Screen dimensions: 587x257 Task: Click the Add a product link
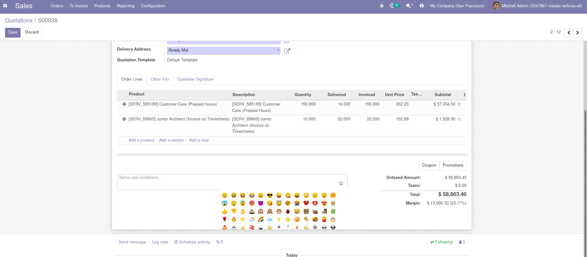[x=141, y=140]
